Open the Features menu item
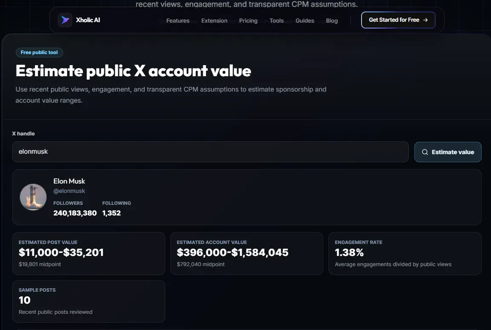The image size is (491, 330). [178, 21]
